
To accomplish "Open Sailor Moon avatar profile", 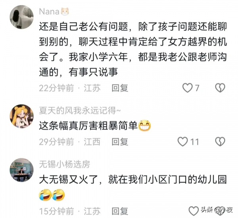I will (x=21, y=116).
